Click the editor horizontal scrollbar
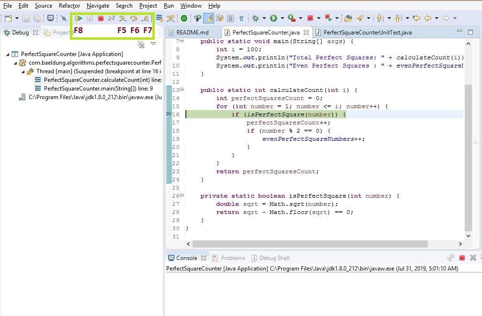The image size is (482, 316). (x=310, y=244)
